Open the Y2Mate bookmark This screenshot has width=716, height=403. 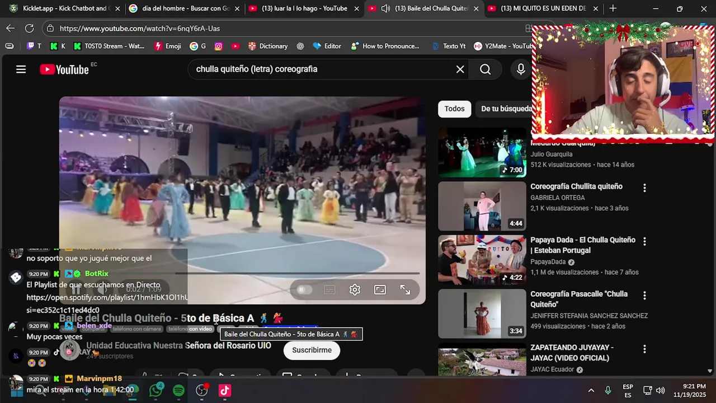tap(503, 46)
